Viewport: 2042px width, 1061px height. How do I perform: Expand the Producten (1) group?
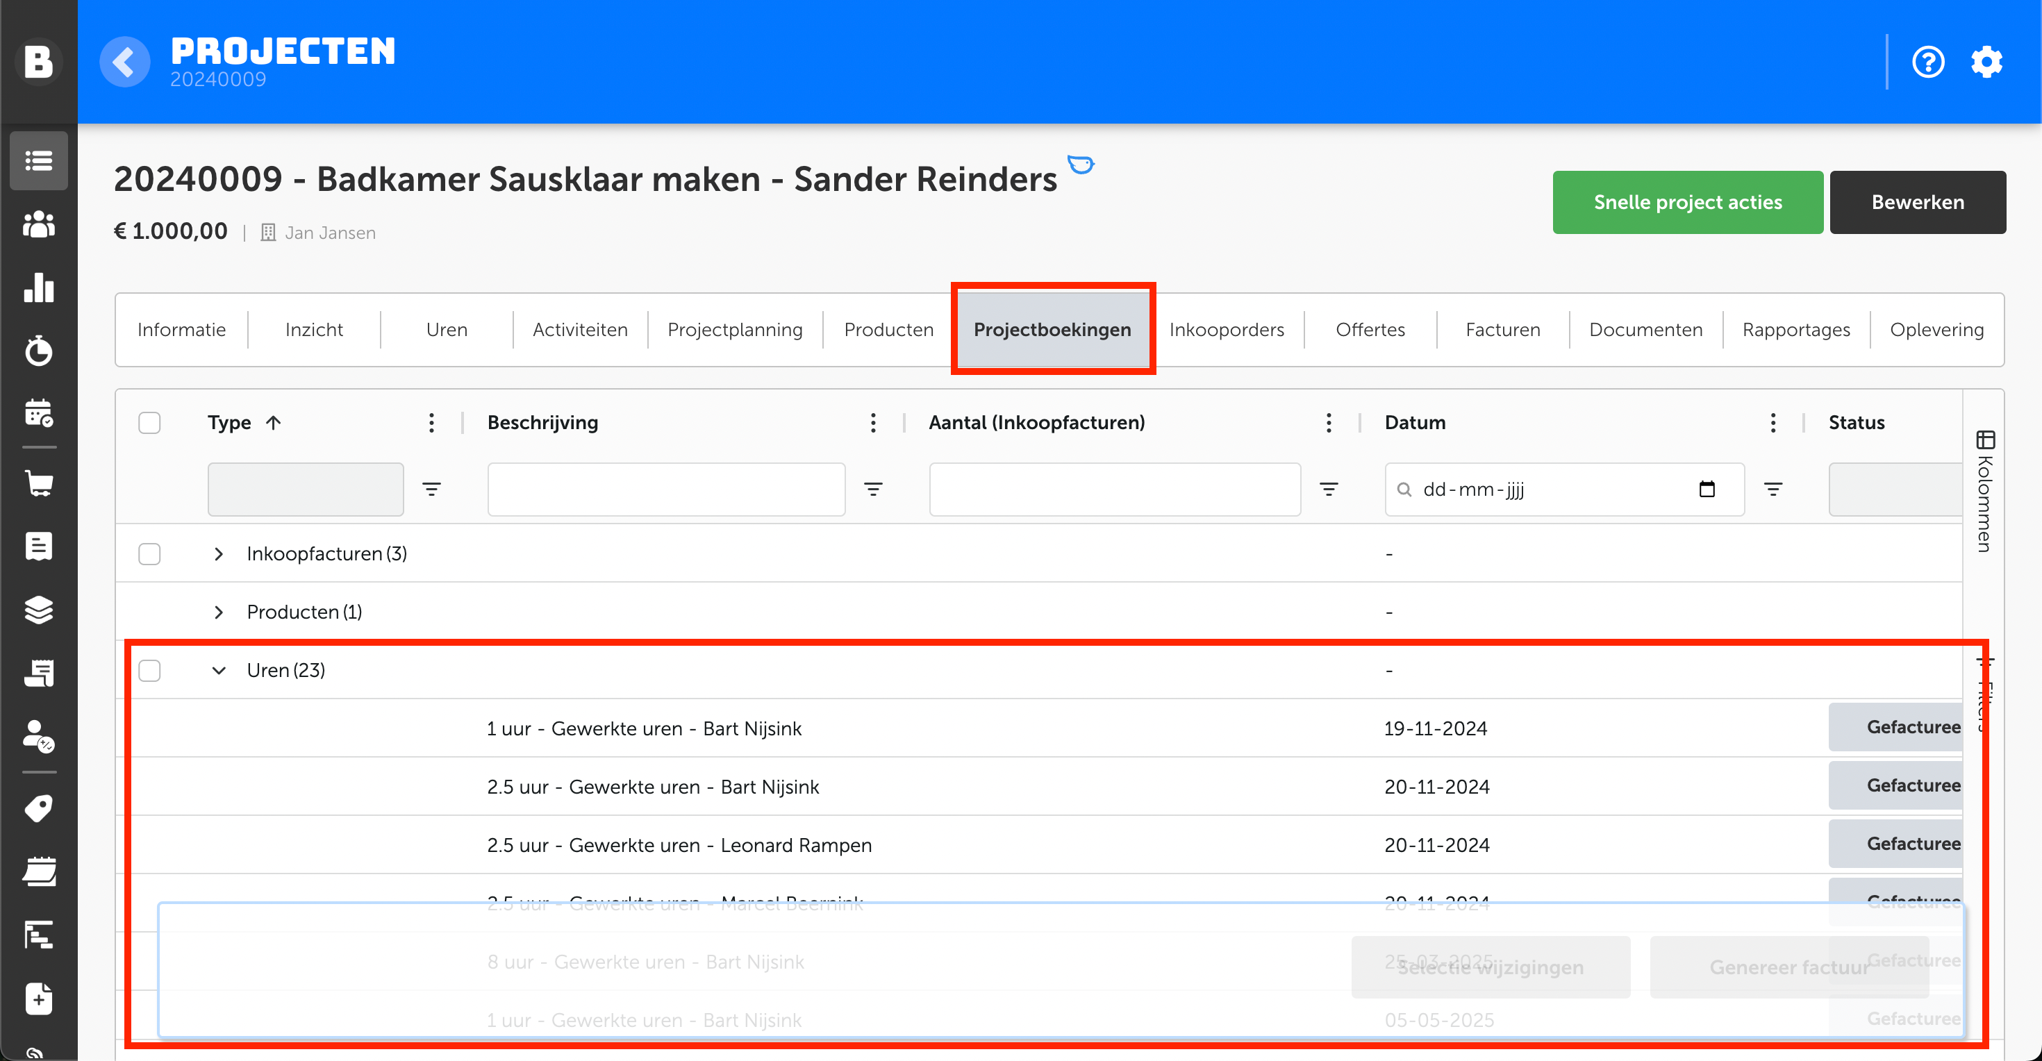point(219,612)
